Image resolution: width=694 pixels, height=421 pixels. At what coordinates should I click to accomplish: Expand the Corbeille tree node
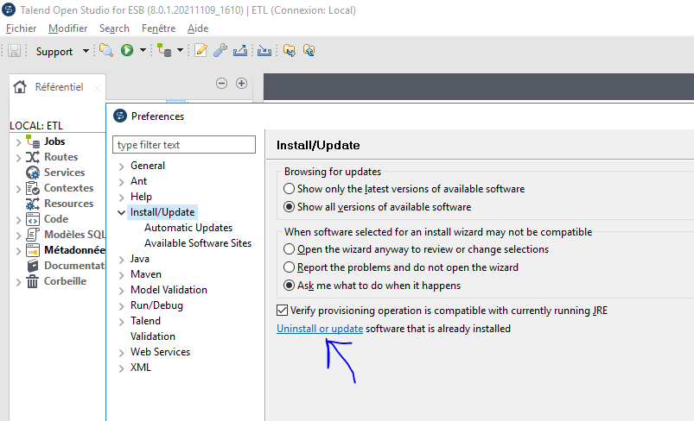coord(18,282)
